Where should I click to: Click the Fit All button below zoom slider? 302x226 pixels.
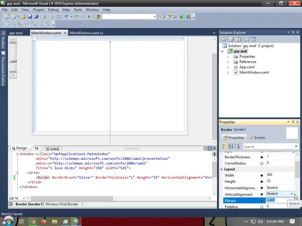[13, 76]
